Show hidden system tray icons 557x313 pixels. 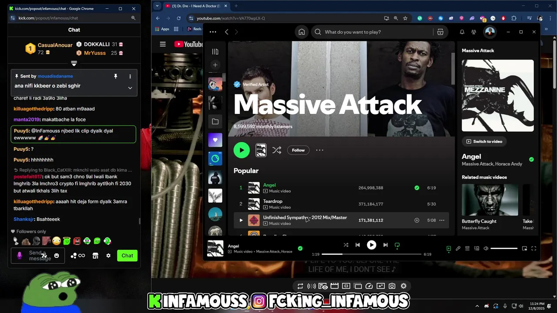477,306
